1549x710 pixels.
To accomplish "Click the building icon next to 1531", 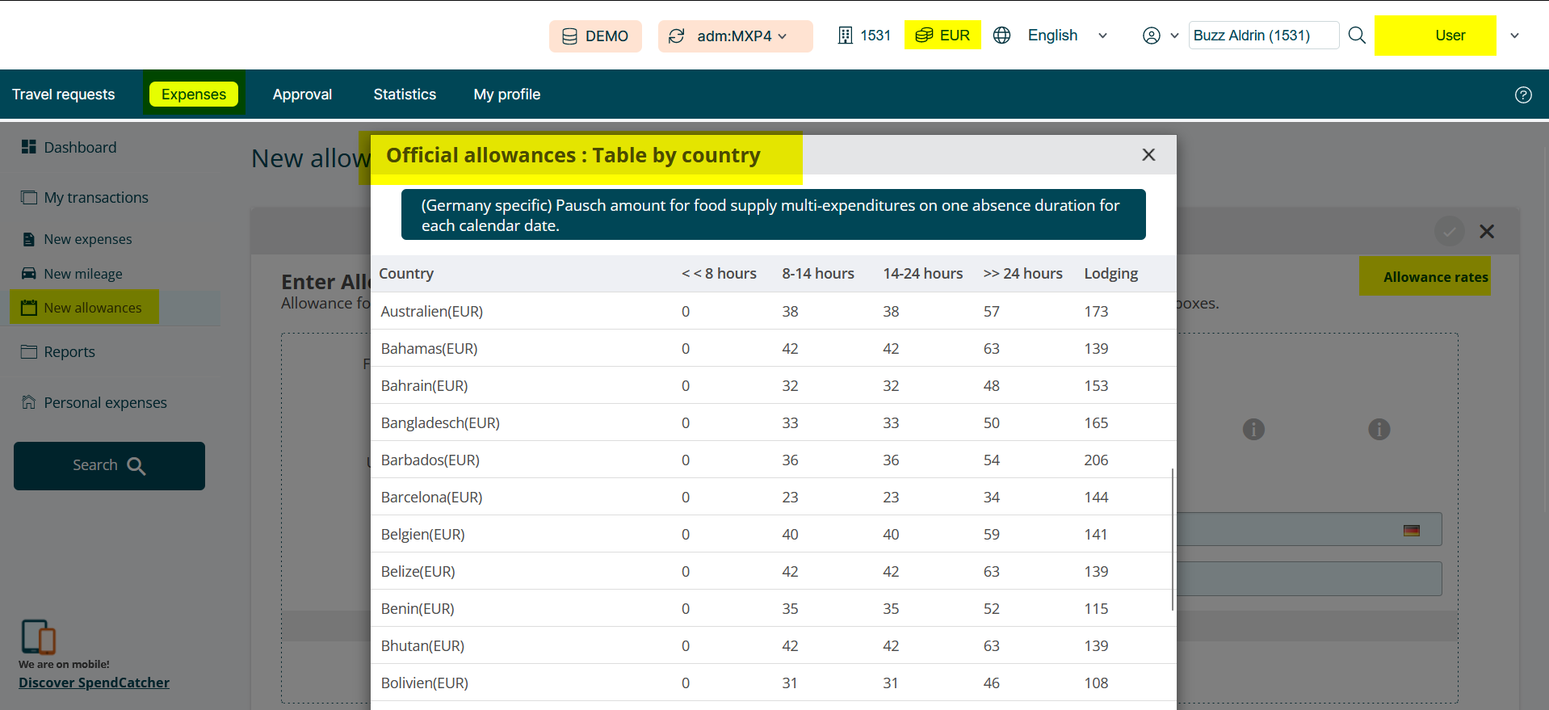I will (845, 36).
